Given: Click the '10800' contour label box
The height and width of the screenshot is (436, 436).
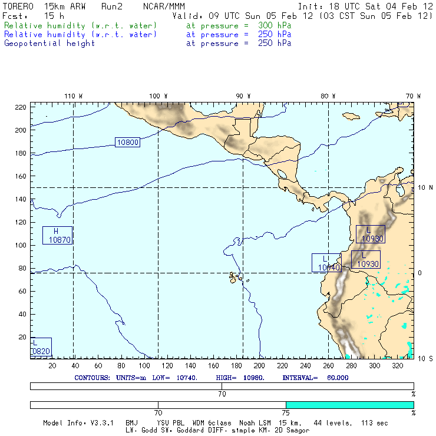Looking at the screenshot, I should click(127, 142).
